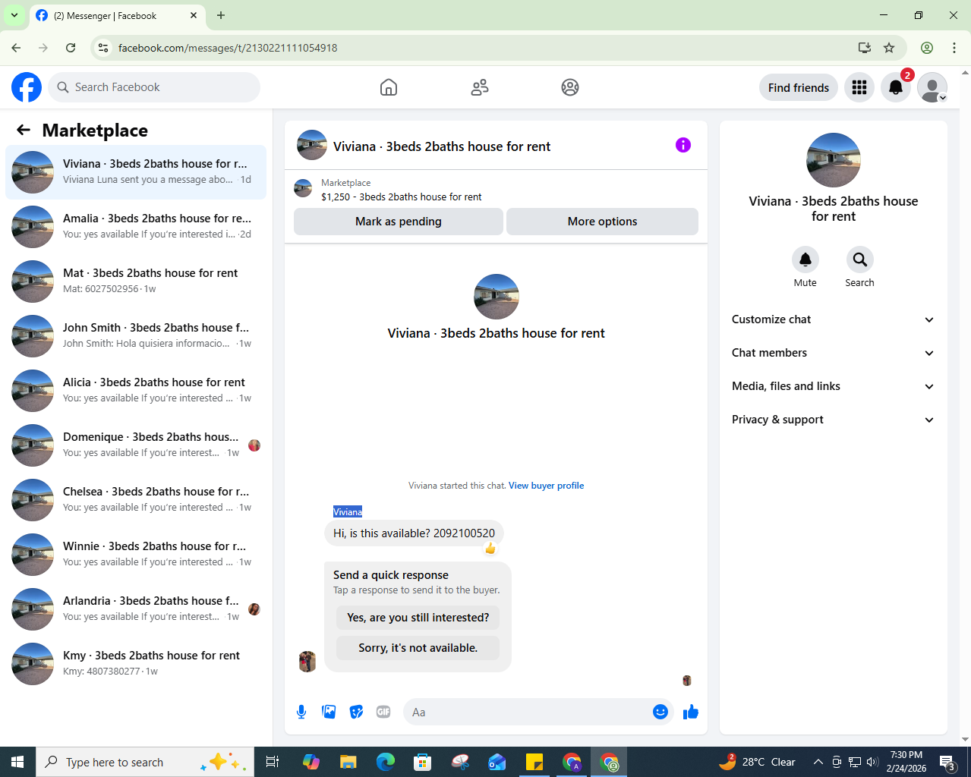Image resolution: width=971 pixels, height=777 pixels.
Task: Open Domenique conversation in the list
Action: click(136, 445)
